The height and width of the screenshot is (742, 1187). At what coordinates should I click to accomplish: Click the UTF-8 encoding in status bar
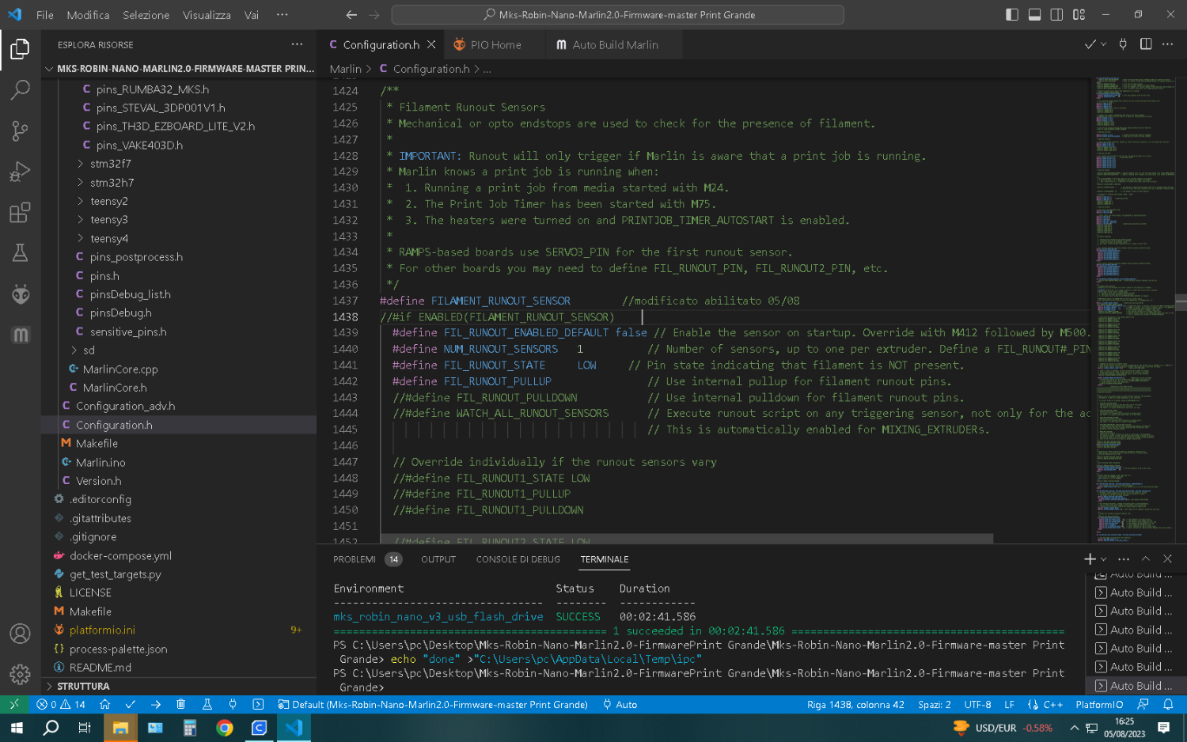click(977, 704)
